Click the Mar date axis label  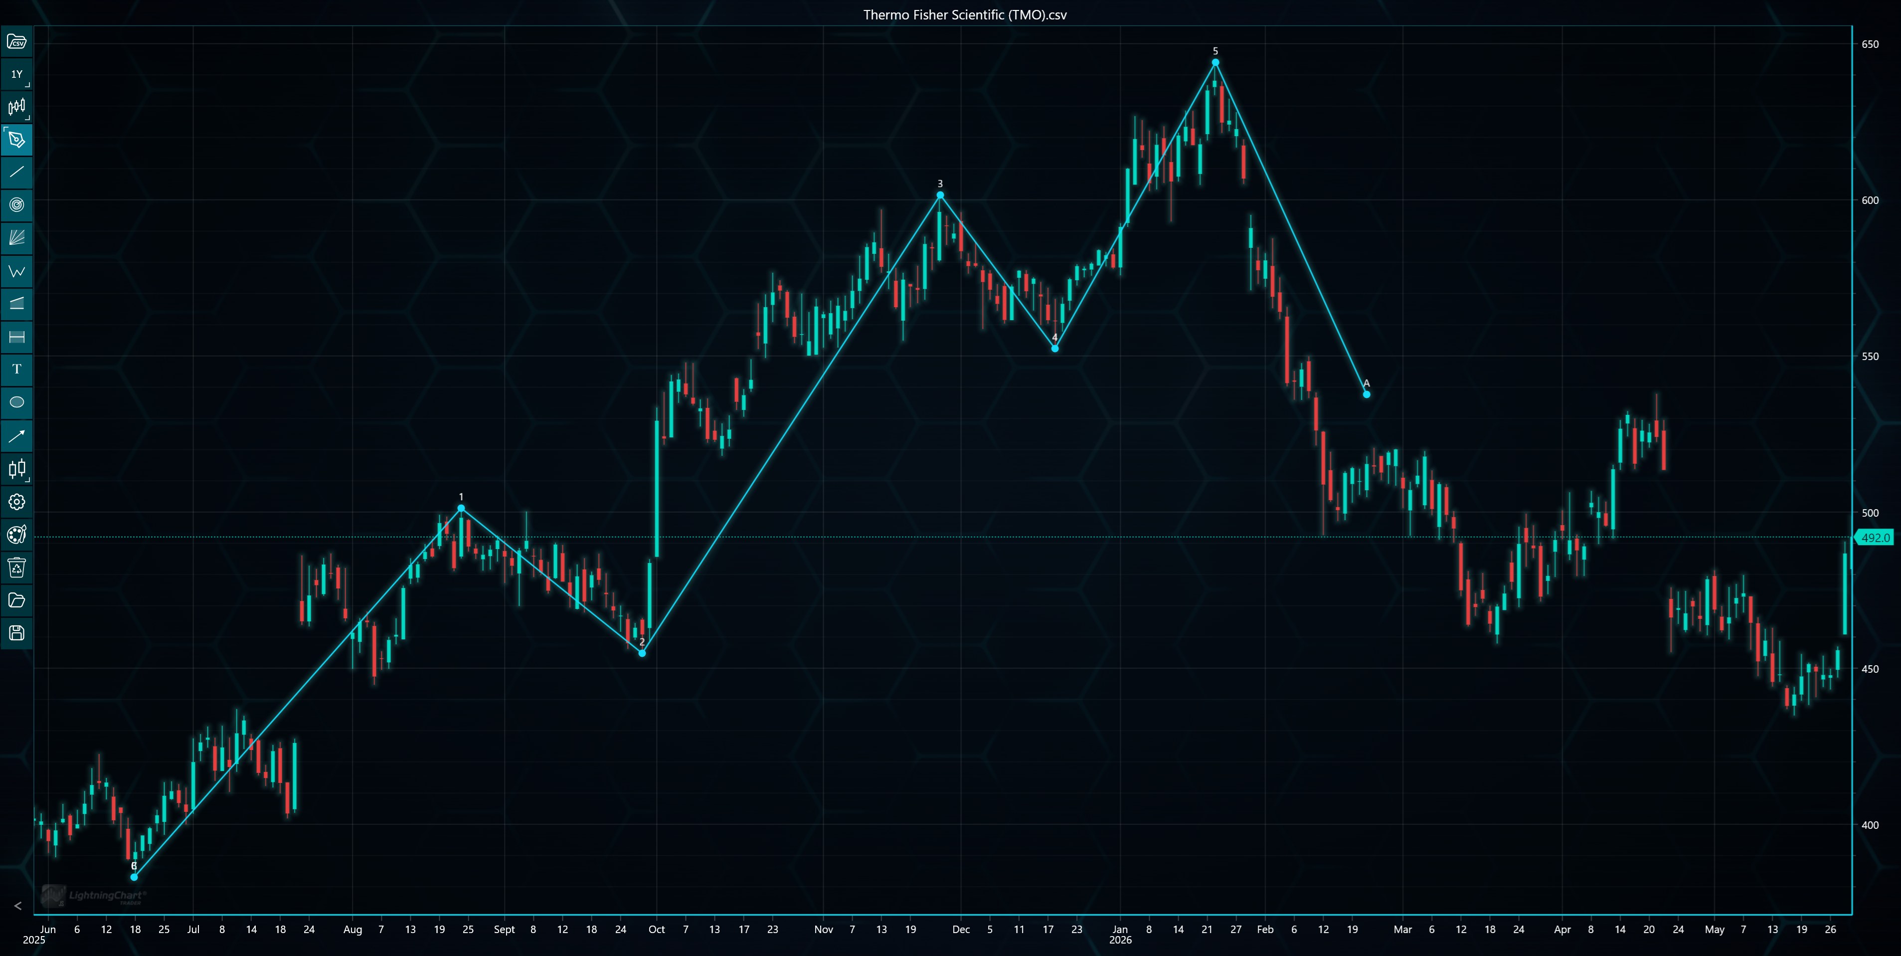coord(1403,930)
